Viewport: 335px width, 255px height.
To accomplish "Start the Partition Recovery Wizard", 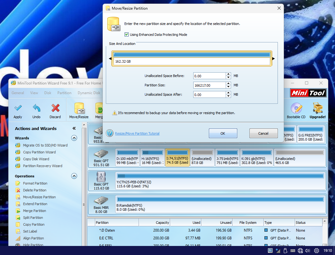I will pos(43,166).
